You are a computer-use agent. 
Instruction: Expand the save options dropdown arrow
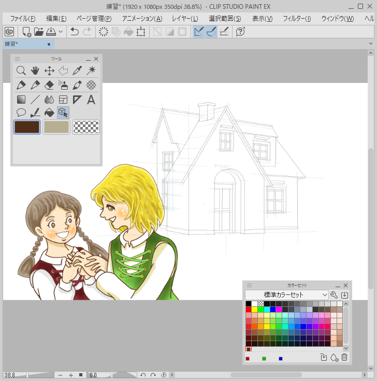click(x=61, y=32)
